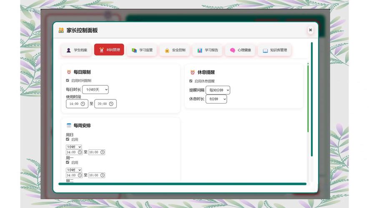Open the 每日时长 dropdown showing 1小时/天
This screenshot has height=208, width=369.
click(95, 89)
